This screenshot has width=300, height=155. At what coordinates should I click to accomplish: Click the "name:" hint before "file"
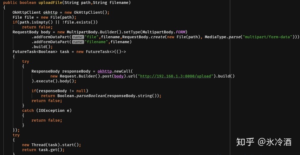point(78,37)
